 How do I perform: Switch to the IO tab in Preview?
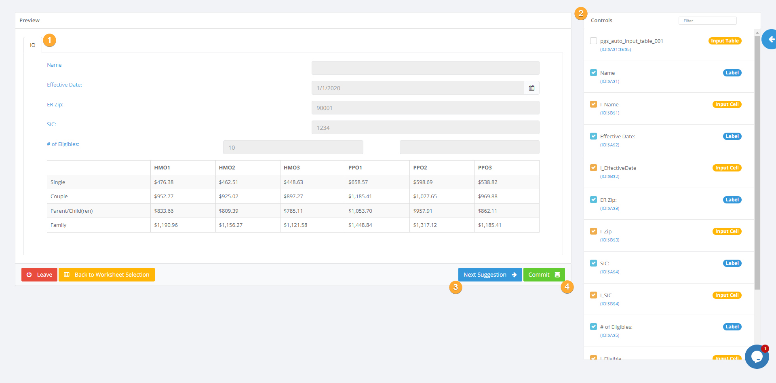click(x=32, y=44)
